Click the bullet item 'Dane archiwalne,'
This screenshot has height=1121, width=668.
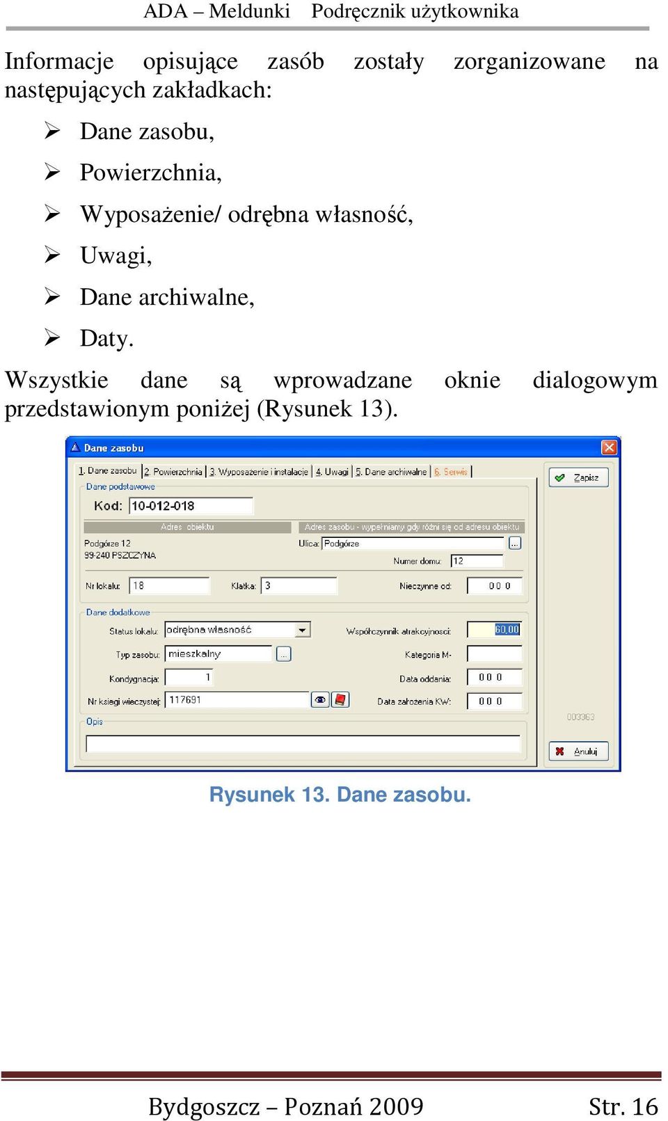click(167, 297)
